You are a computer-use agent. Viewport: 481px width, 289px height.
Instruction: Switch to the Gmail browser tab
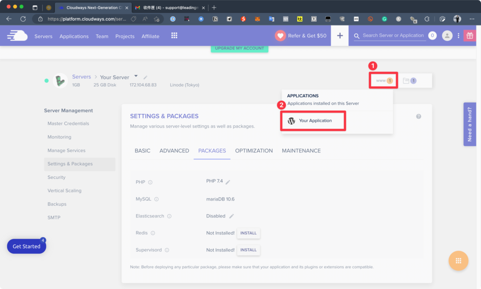pos(170,8)
